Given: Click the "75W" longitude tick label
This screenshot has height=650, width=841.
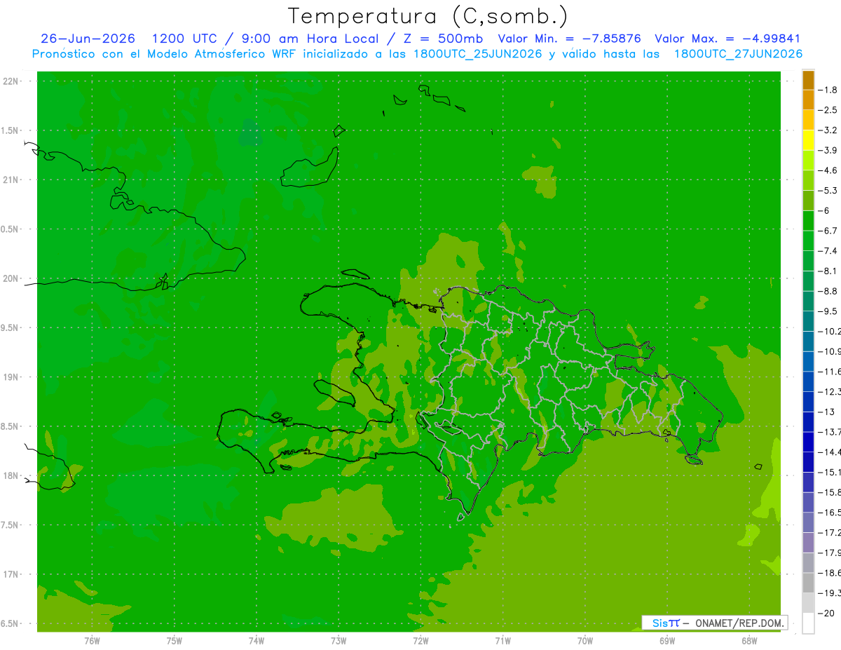Looking at the screenshot, I should 175,641.
